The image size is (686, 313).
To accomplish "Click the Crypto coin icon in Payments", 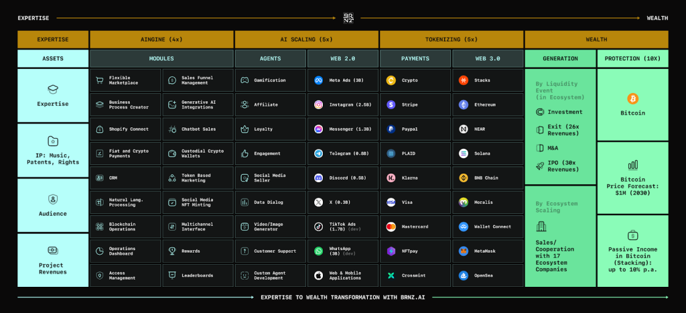I will click(391, 80).
